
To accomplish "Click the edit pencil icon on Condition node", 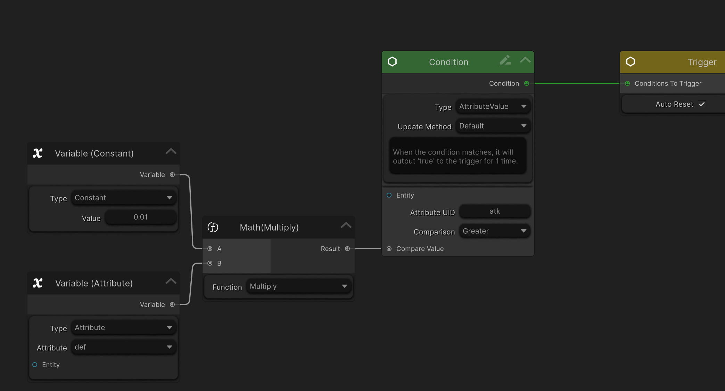I will click(505, 60).
